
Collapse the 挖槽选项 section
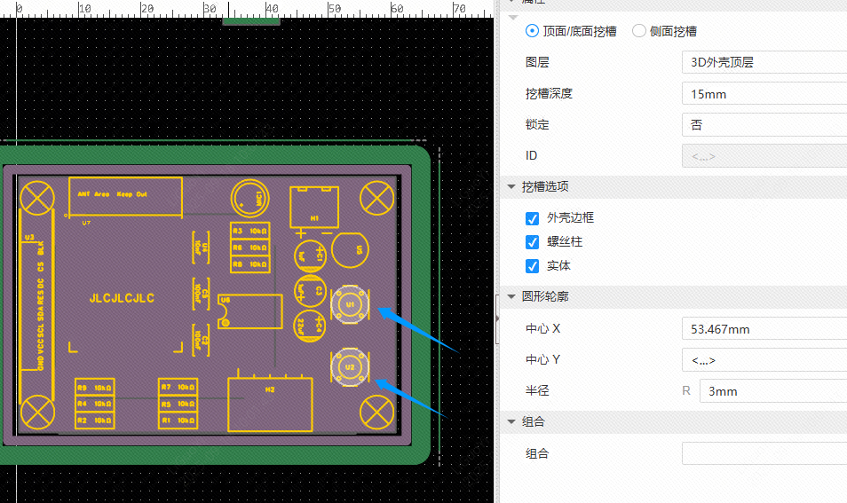(511, 187)
